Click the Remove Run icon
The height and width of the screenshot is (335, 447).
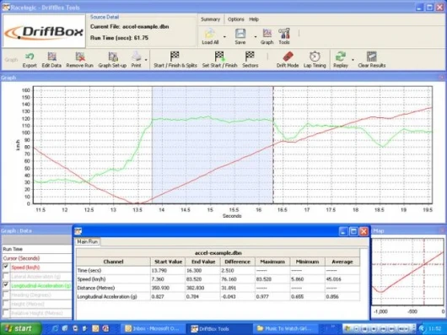pyautogui.click(x=80, y=57)
